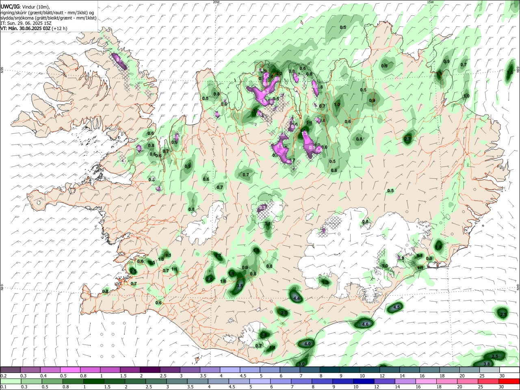Click the 2.0 rainfall value south of 4.4

pos(284,313)
